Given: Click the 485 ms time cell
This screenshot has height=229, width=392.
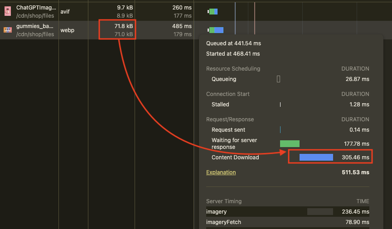Looking at the screenshot, I should 182,27.
